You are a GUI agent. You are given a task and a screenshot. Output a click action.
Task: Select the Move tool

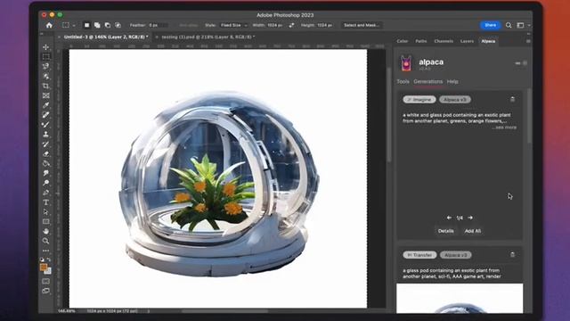(45, 47)
